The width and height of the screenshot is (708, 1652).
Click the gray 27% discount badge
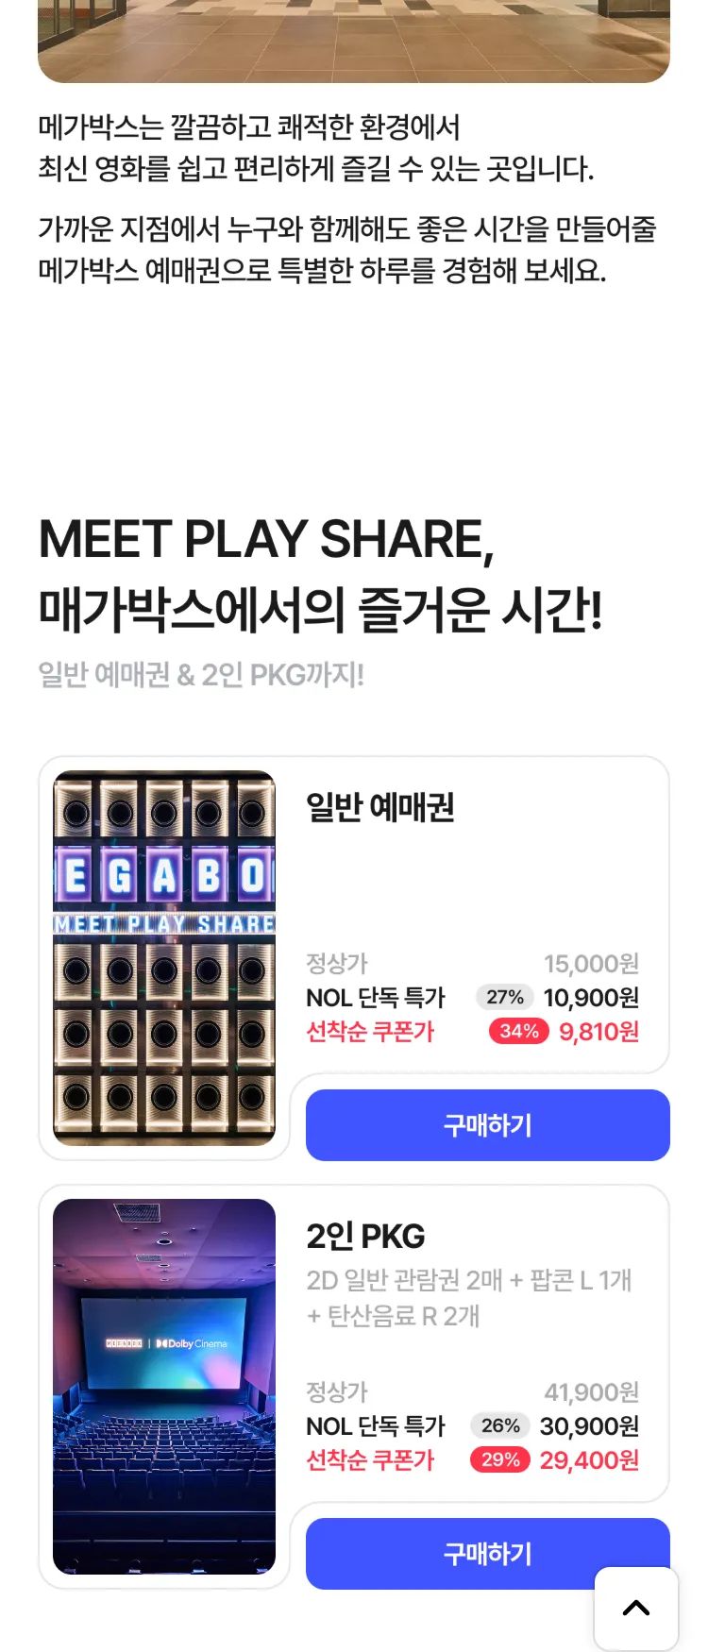point(505,997)
